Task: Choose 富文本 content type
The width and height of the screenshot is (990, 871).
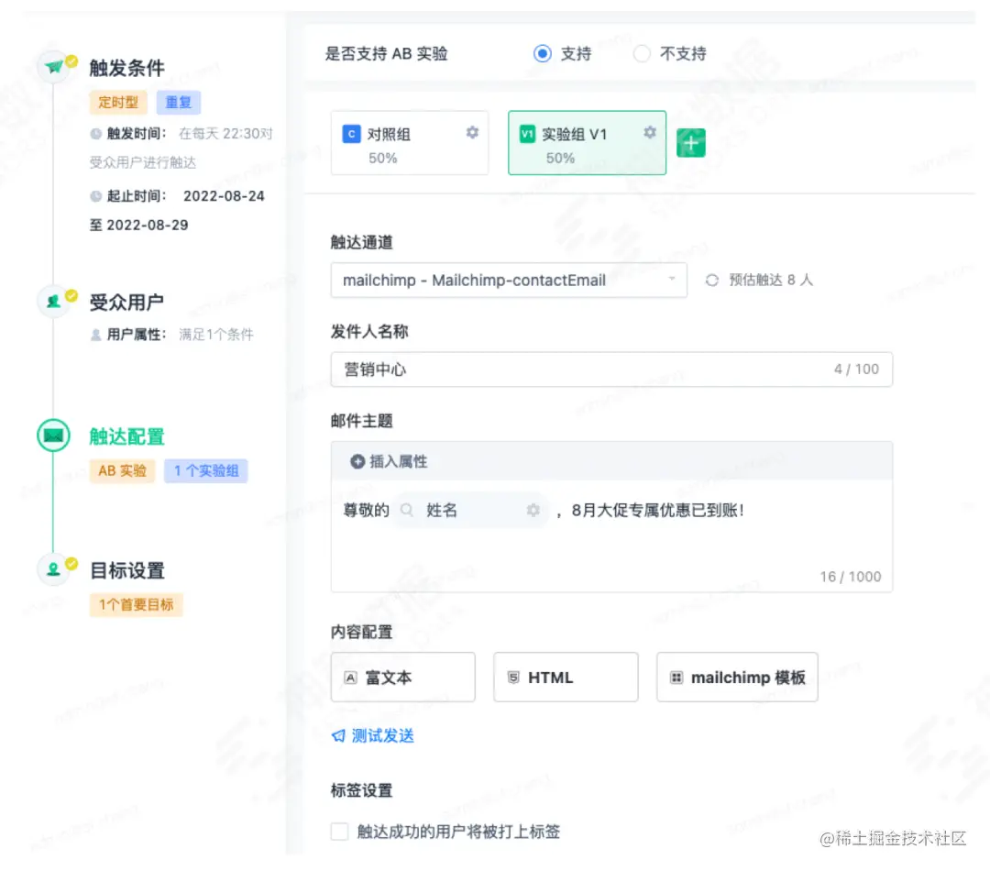Action: click(x=402, y=678)
